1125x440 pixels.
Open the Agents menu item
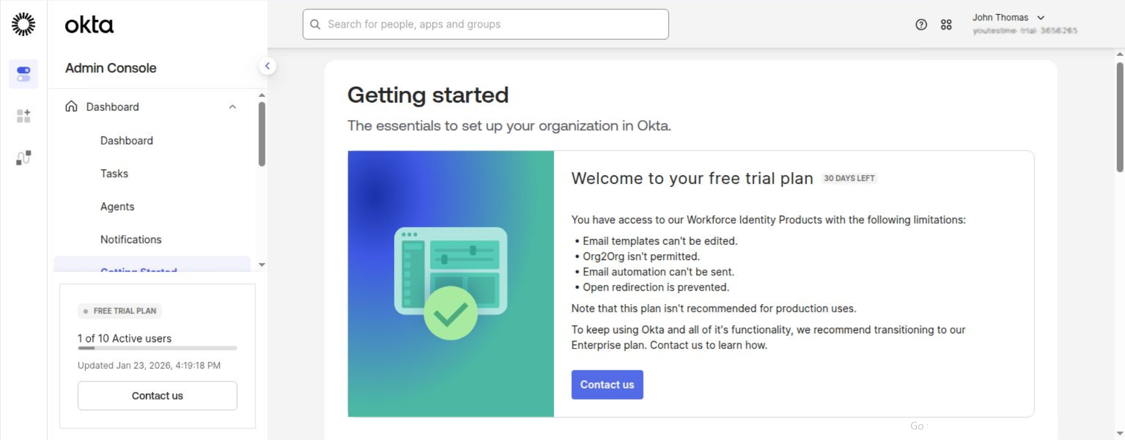(117, 207)
